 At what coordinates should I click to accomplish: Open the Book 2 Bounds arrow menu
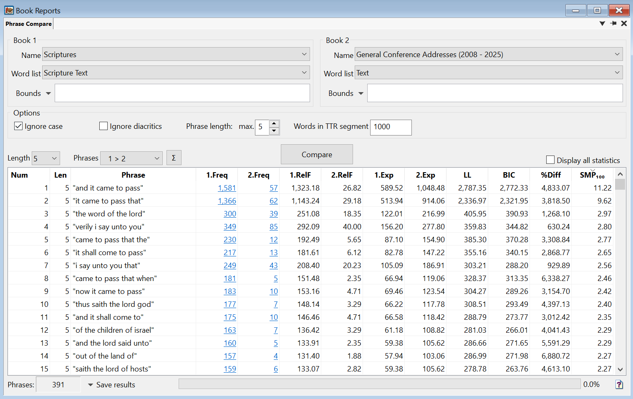(x=361, y=93)
